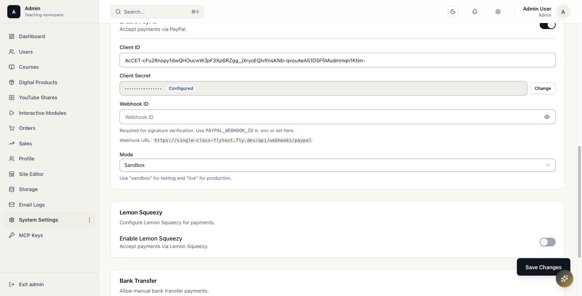Click the Site Editor sliders icon

[x=12, y=174]
